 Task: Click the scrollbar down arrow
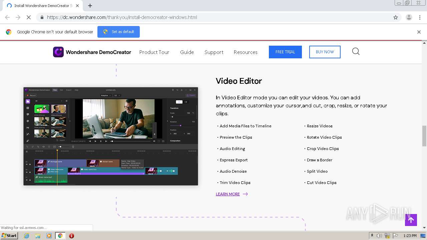click(424, 228)
